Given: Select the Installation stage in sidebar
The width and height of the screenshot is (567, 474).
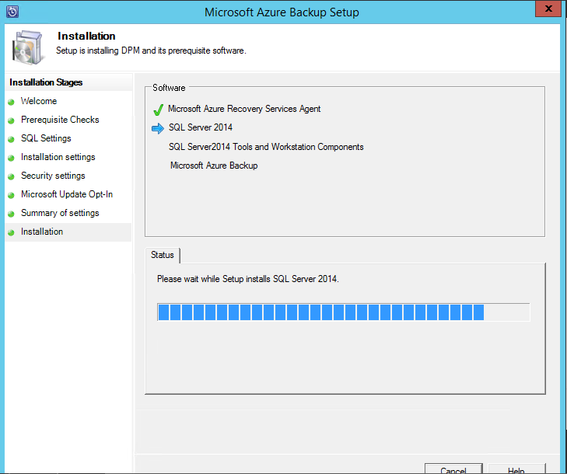Looking at the screenshot, I should [x=42, y=232].
